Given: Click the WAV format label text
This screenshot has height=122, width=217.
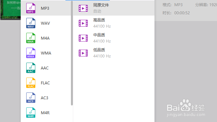Looking at the screenshot, I should point(45,23).
